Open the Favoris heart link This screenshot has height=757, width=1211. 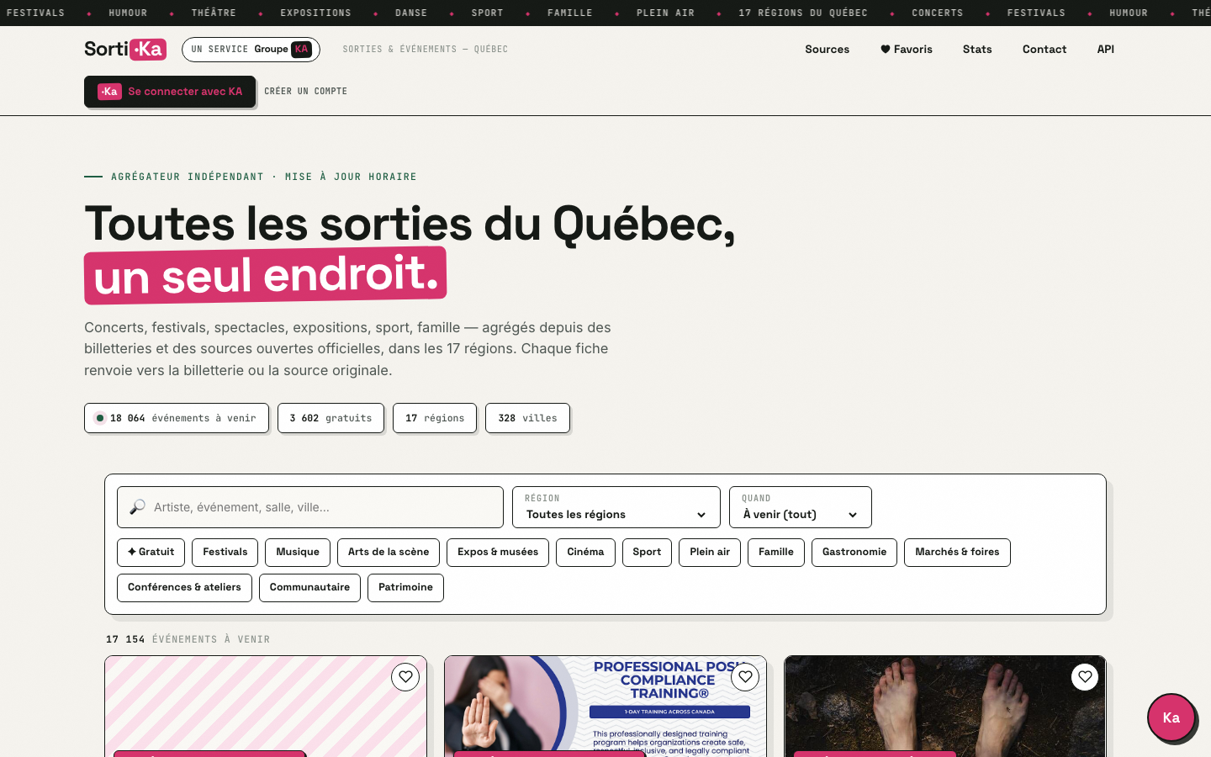click(906, 50)
